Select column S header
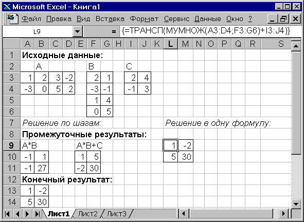Screen dimensions: 304x222 click(276, 44)
